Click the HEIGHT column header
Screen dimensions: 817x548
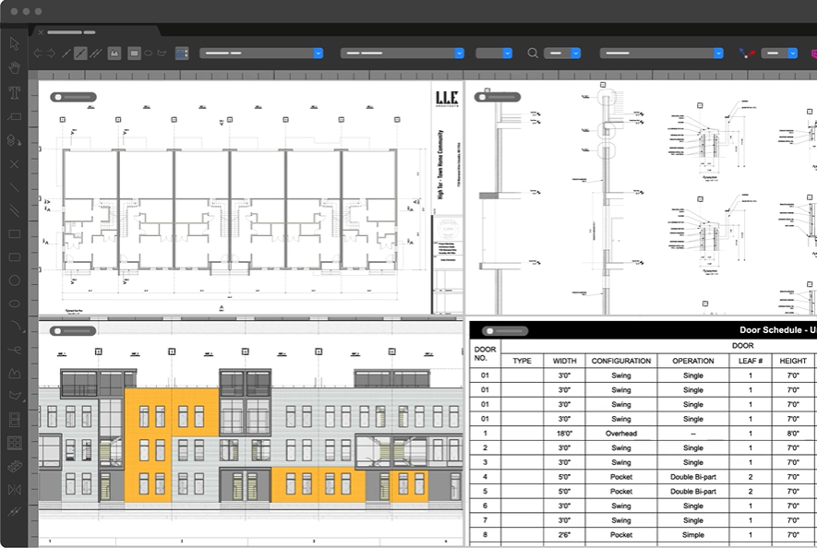pos(793,361)
